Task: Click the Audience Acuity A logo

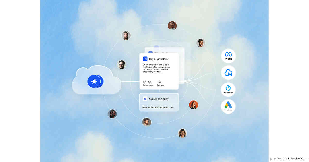Action: pos(145,99)
